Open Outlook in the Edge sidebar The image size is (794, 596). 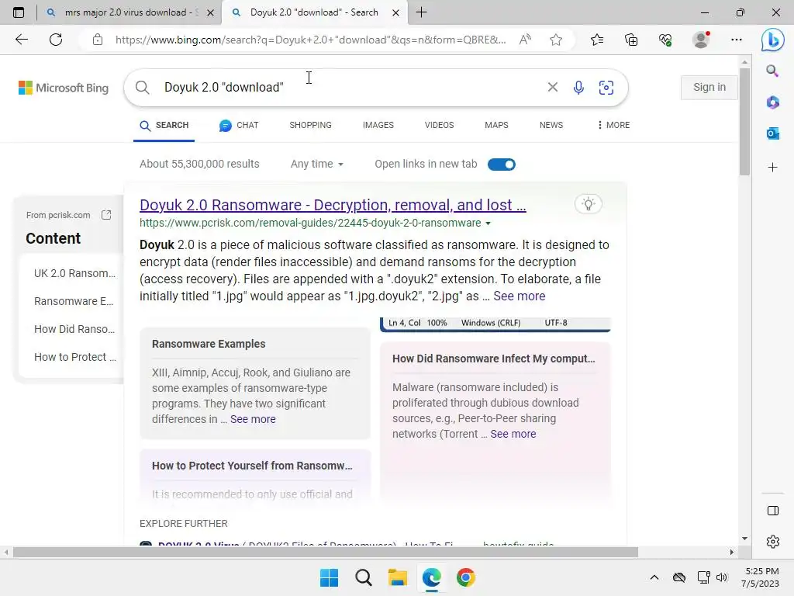click(x=773, y=133)
